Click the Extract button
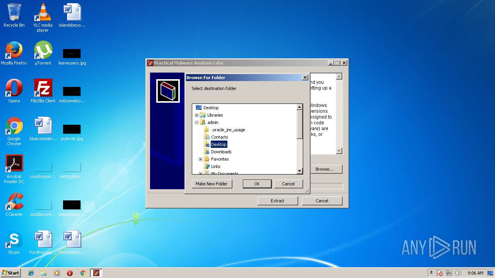Screen dimensions: 495x278 (x=277, y=201)
